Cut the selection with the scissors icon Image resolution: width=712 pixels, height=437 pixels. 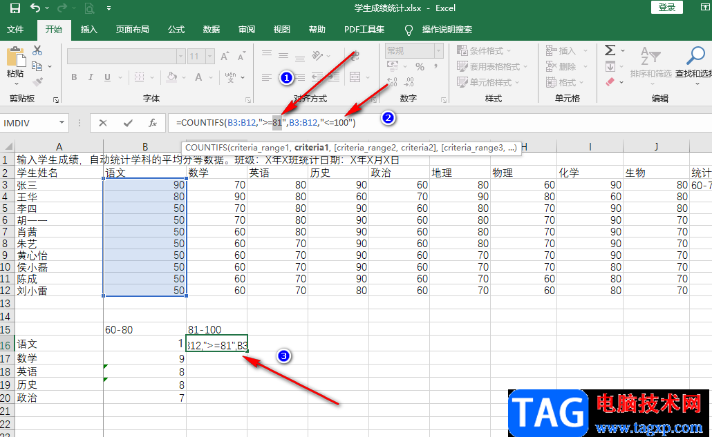(37, 50)
